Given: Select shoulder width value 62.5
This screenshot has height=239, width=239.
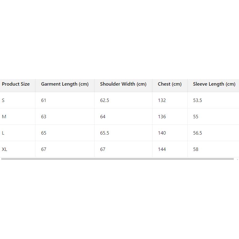Looking at the screenshot, I should click(x=104, y=100).
